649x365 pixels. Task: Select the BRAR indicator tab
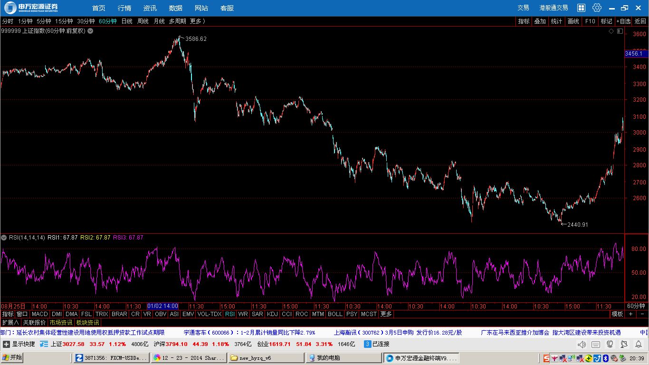(119, 314)
